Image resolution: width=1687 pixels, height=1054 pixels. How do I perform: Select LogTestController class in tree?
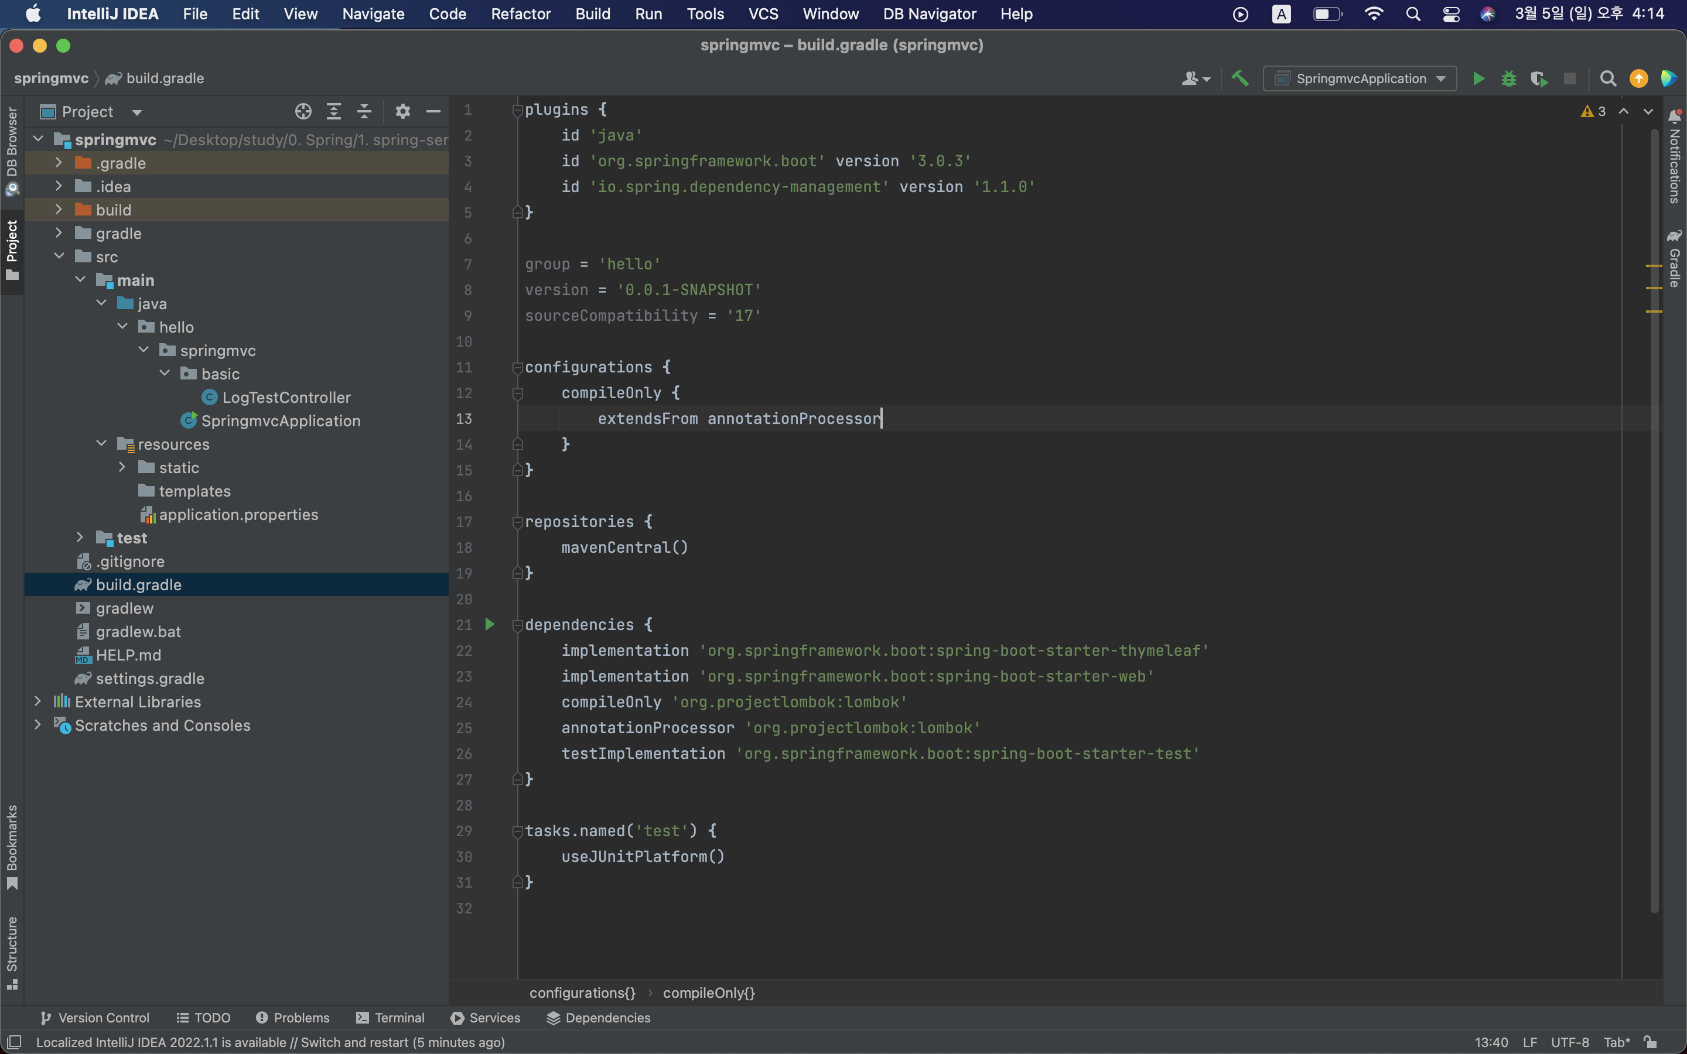pyautogui.click(x=286, y=398)
